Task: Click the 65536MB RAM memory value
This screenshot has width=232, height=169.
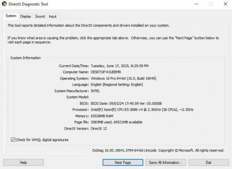Action: pos(102,116)
